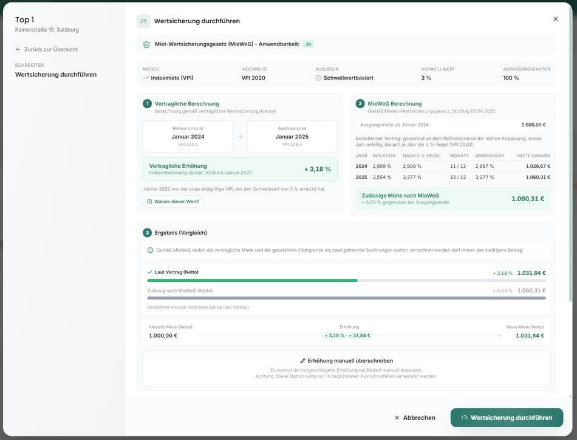Click the arrow between Referenzmonat and Auslösemonat cards
Screen dimensions: 577x440
click(x=241, y=137)
